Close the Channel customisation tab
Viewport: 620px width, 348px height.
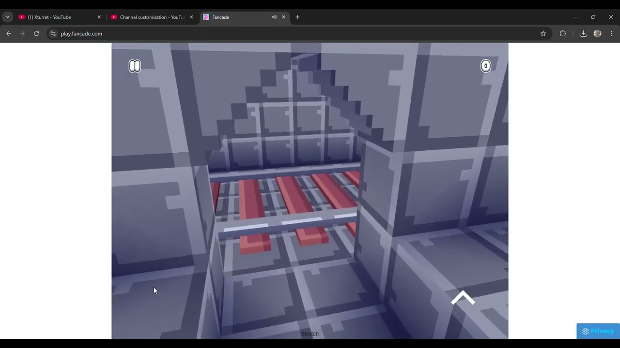[191, 17]
